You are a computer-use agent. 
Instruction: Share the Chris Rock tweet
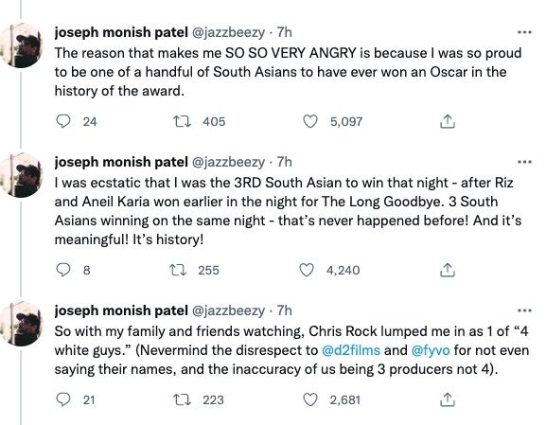448,399
